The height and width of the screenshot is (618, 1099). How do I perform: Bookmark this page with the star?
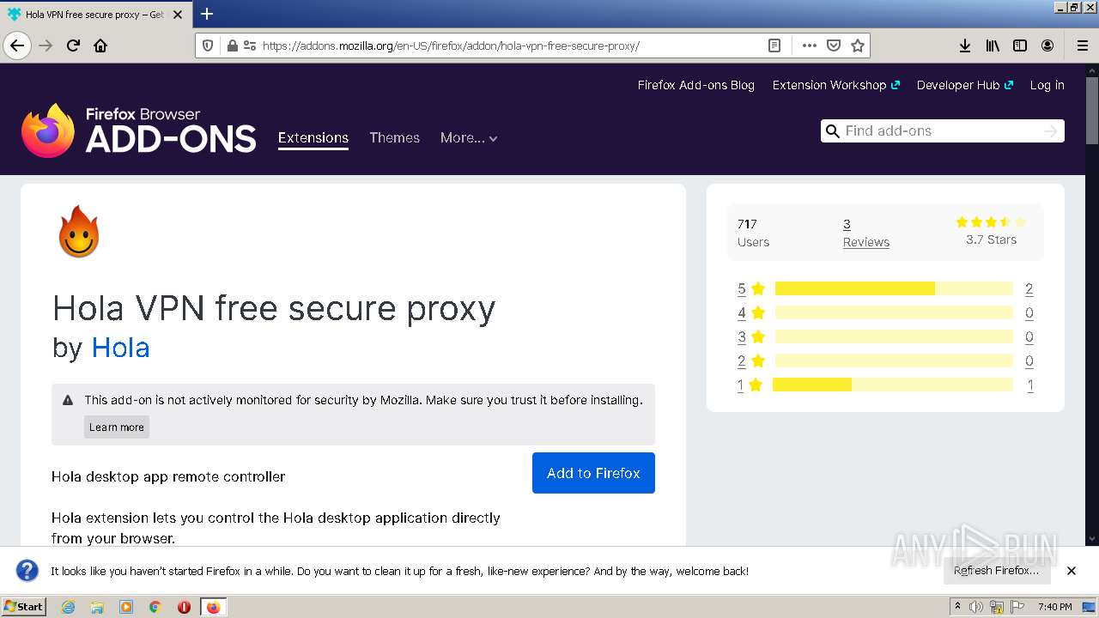(857, 45)
